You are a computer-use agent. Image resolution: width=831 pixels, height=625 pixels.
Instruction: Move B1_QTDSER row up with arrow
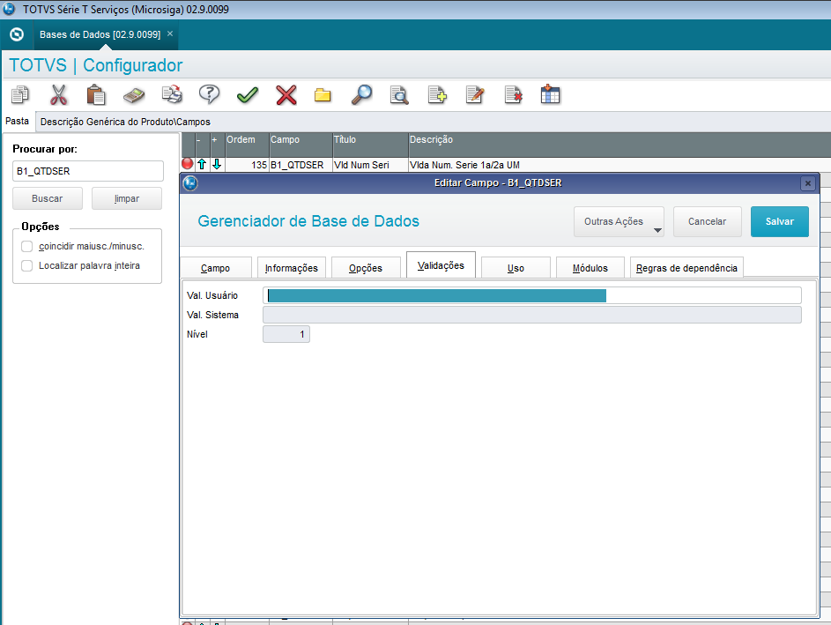[x=202, y=164]
